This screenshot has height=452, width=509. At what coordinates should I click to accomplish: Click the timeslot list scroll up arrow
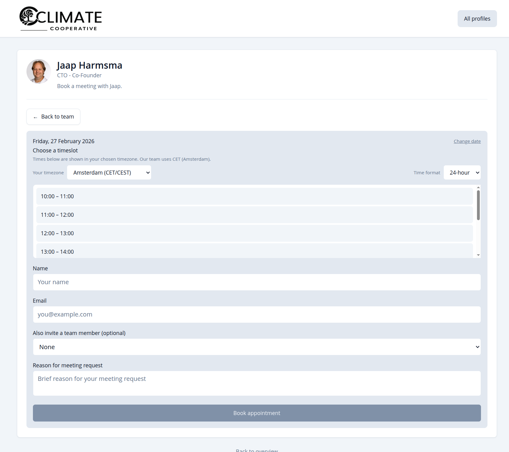[x=478, y=188]
